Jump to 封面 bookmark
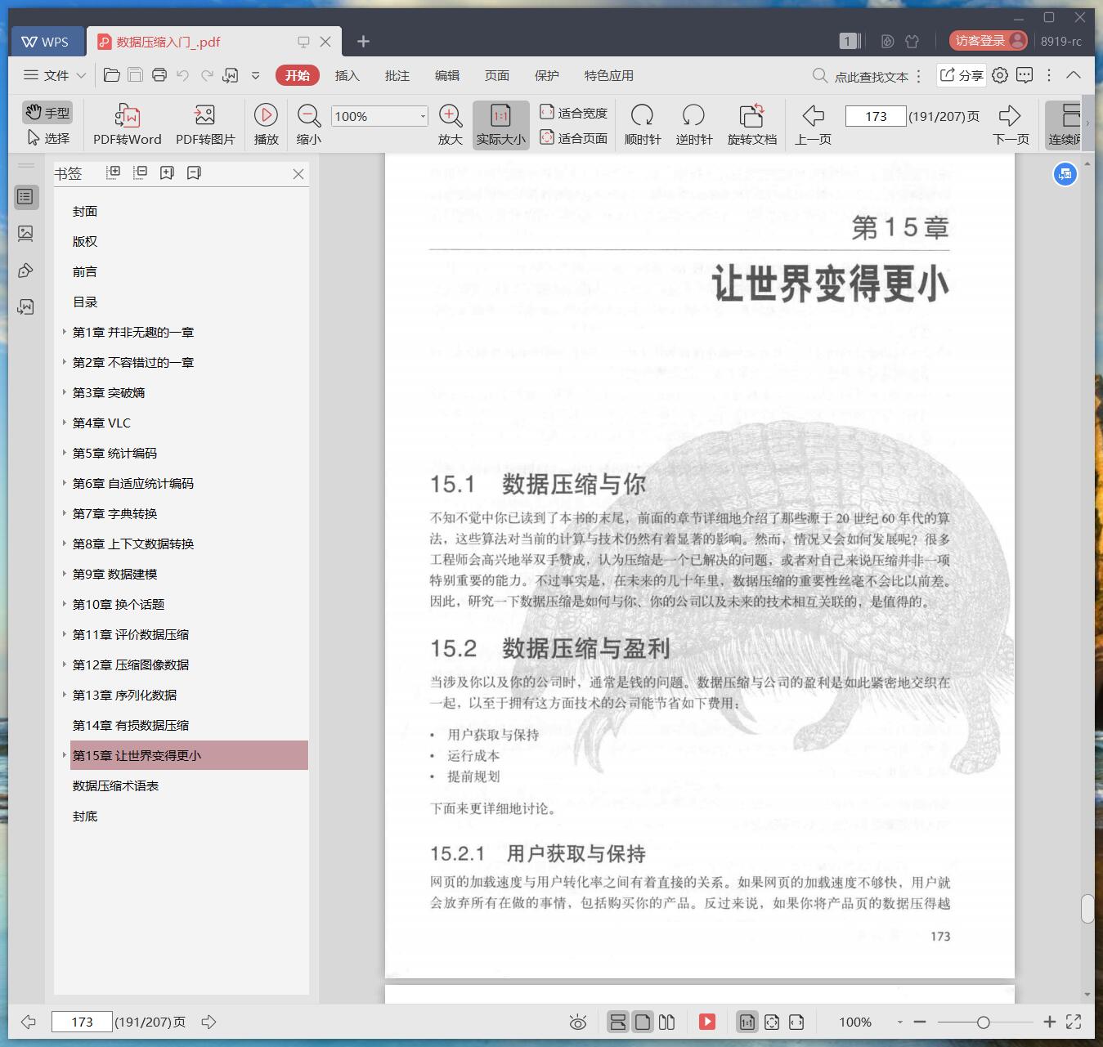This screenshot has width=1103, height=1047. pyautogui.click(x=85, y=211)
